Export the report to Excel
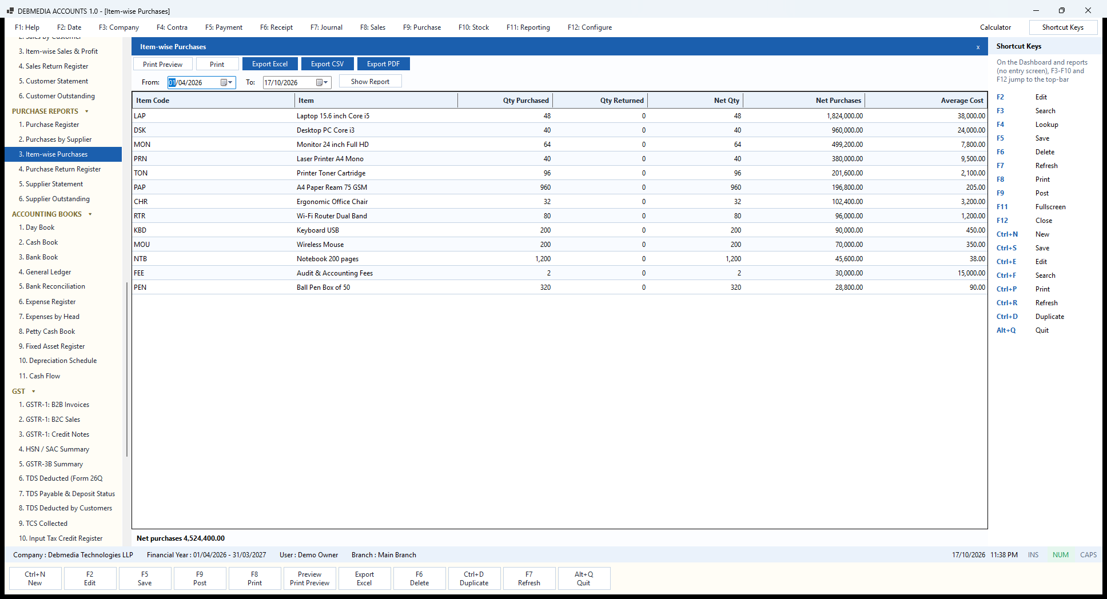 [x=270, y=64]
